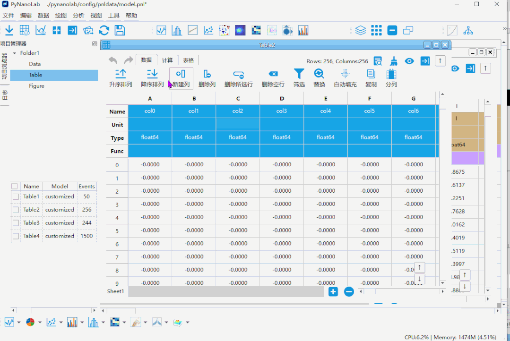
Task: Click the 分列 split column tool
Action: pyautogui.click(x=391, y=78)
